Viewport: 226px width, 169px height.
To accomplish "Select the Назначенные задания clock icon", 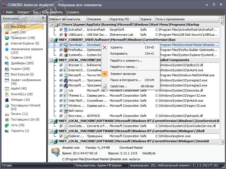I will tap(7, 49).
